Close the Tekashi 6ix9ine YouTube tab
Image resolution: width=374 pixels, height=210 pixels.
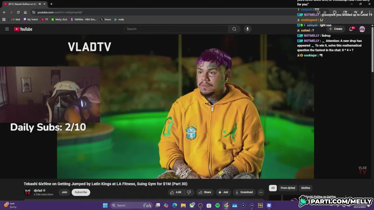pos(44,4)
